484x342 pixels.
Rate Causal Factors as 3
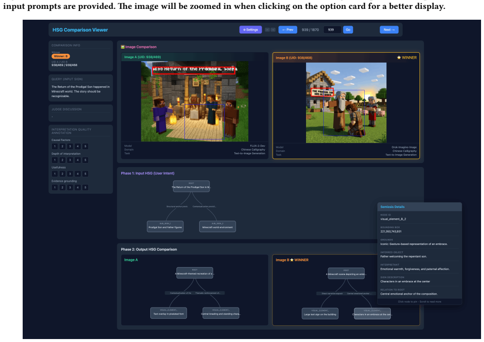tap(70, 146)
